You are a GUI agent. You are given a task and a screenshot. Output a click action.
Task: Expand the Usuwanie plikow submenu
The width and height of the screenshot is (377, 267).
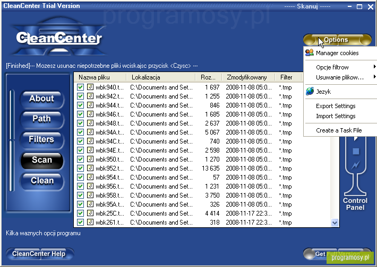tap(341, 77)
